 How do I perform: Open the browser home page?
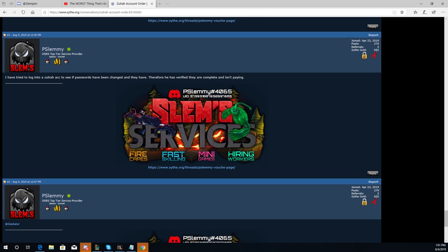tap(32, 12)
